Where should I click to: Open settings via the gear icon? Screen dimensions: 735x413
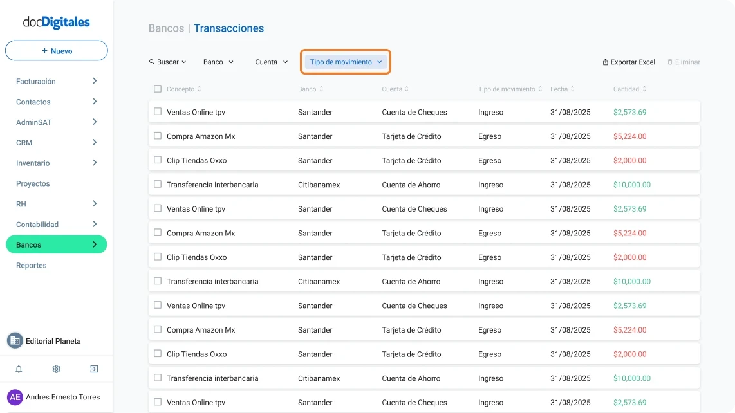56,369
